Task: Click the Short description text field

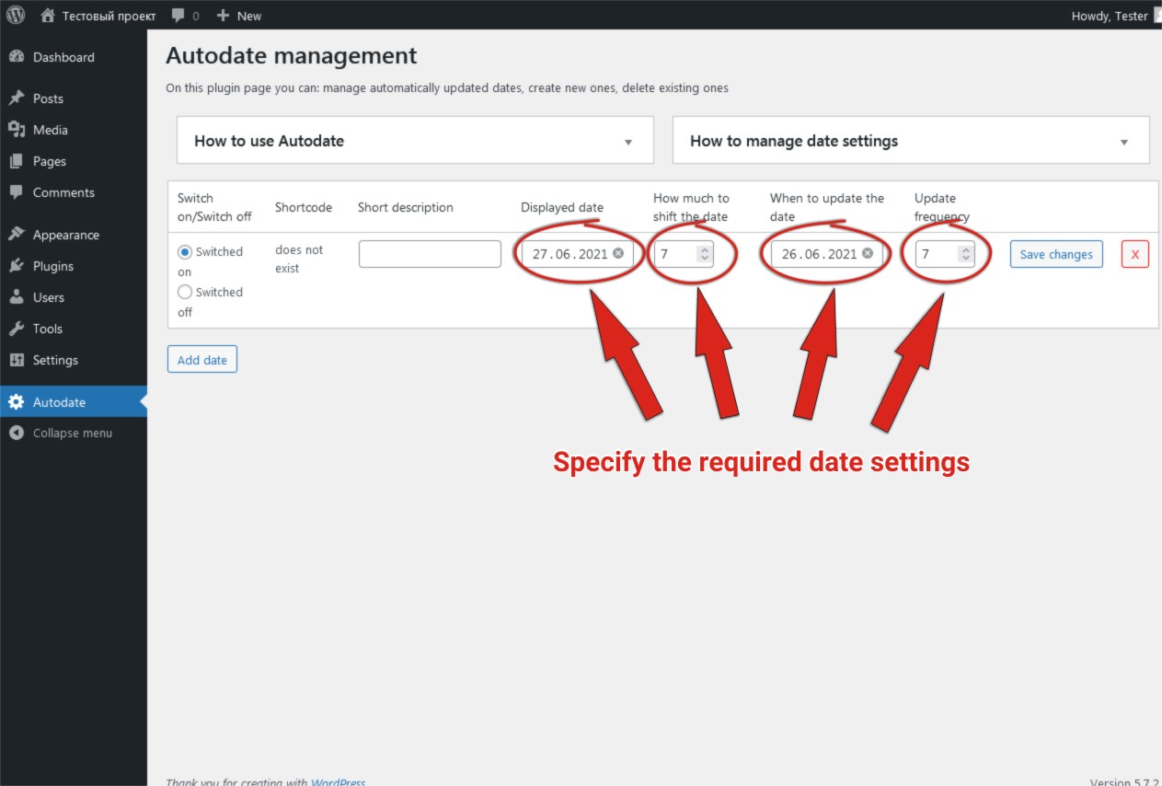Action: click(x=430, y=254)
